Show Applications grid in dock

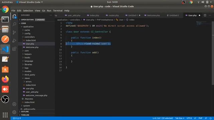pos(5,115)
